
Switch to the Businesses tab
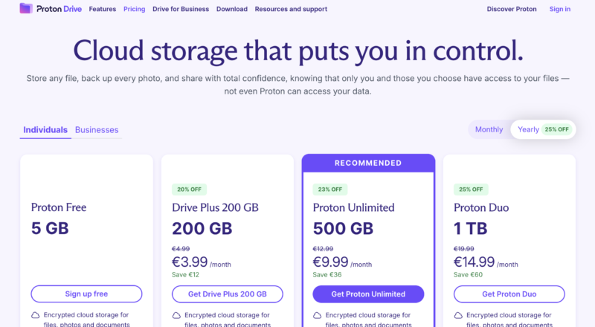coord(97,130)
